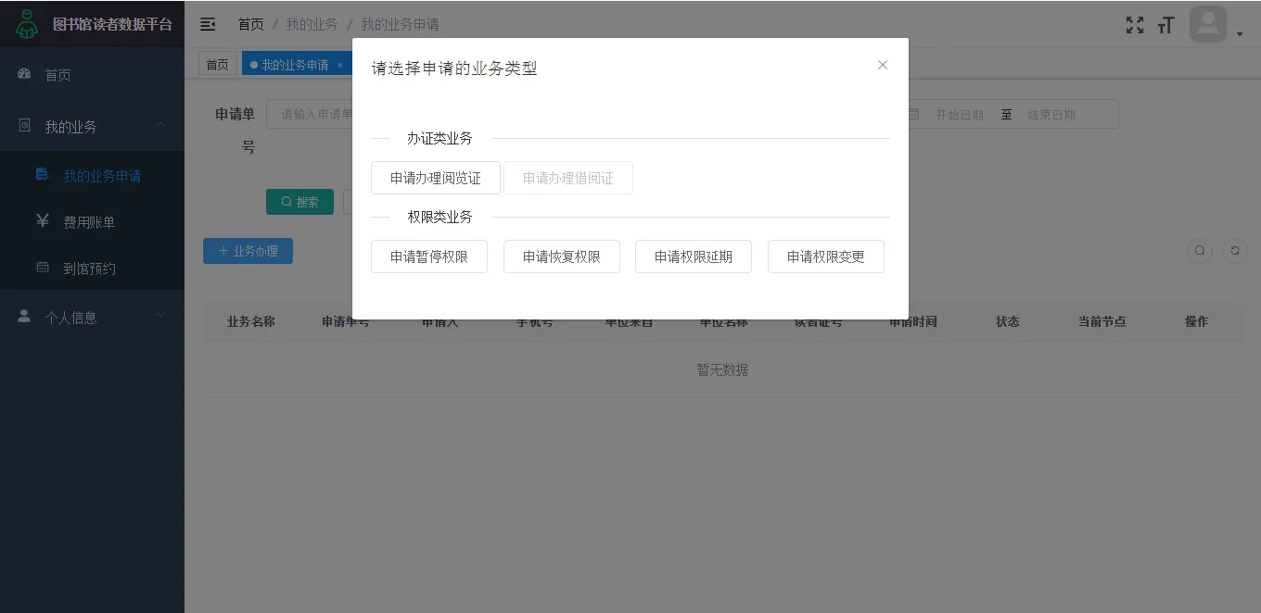The image size is (1261, 613).
Task: Click the 状态 column header
Action: point(1008,321)
